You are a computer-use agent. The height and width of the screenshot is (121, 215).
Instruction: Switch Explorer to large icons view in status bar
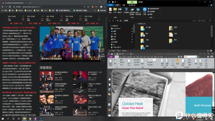click(x=211, y=51)
